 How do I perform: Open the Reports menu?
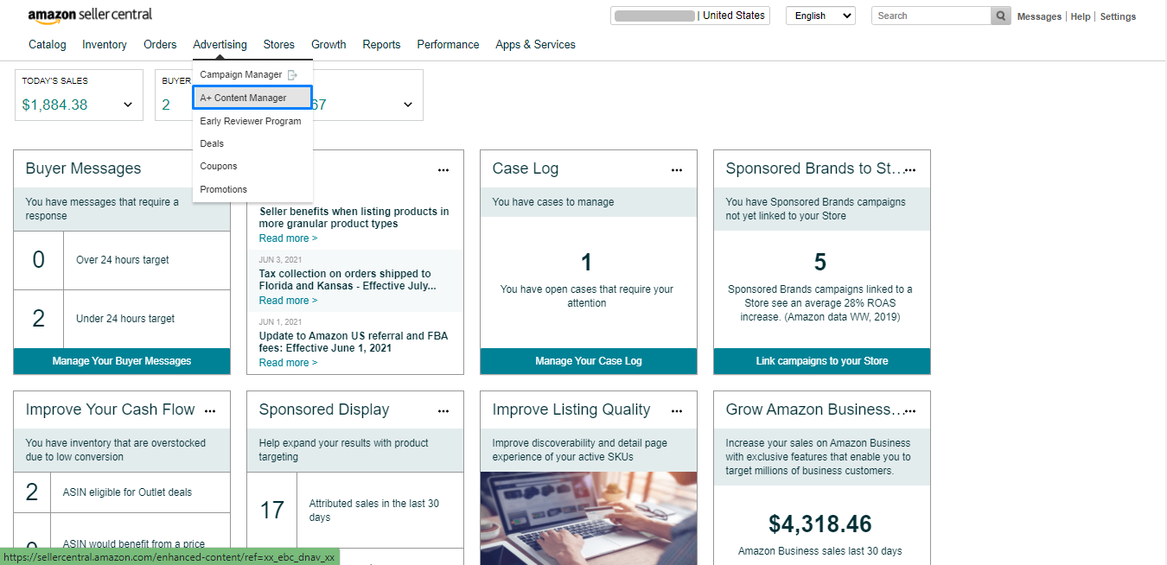(x=381, y=44)
